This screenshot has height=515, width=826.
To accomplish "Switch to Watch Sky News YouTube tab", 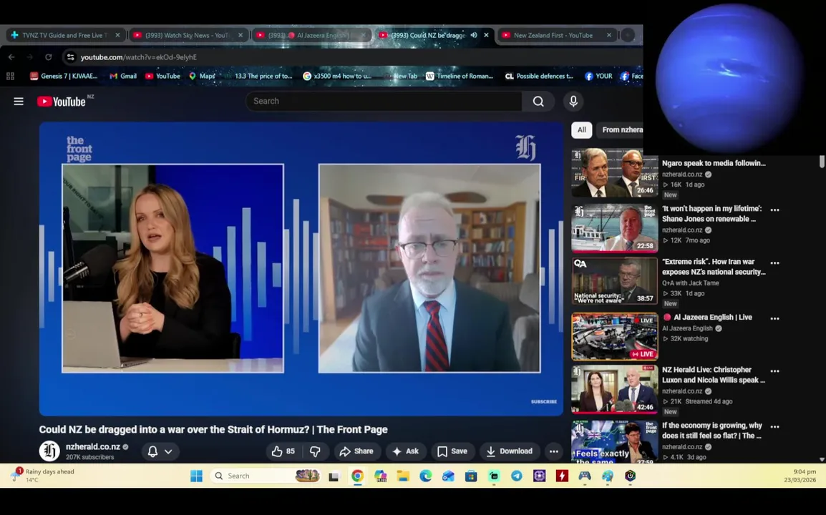I will click(x=188, y=35).
